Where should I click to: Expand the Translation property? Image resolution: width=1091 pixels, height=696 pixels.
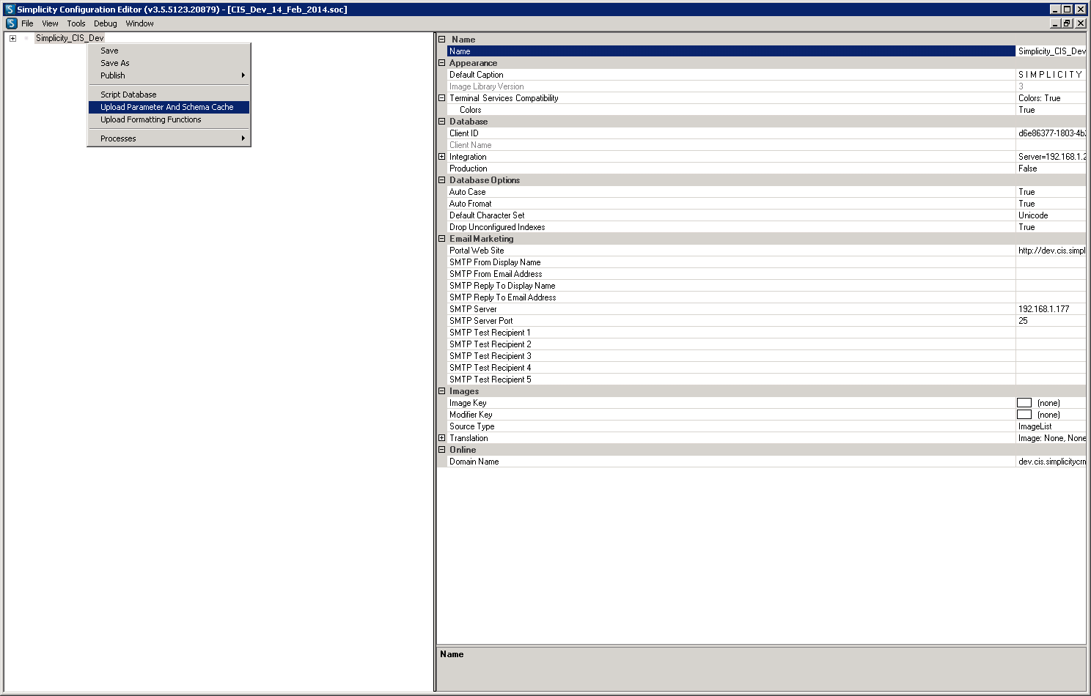[442, 438]
